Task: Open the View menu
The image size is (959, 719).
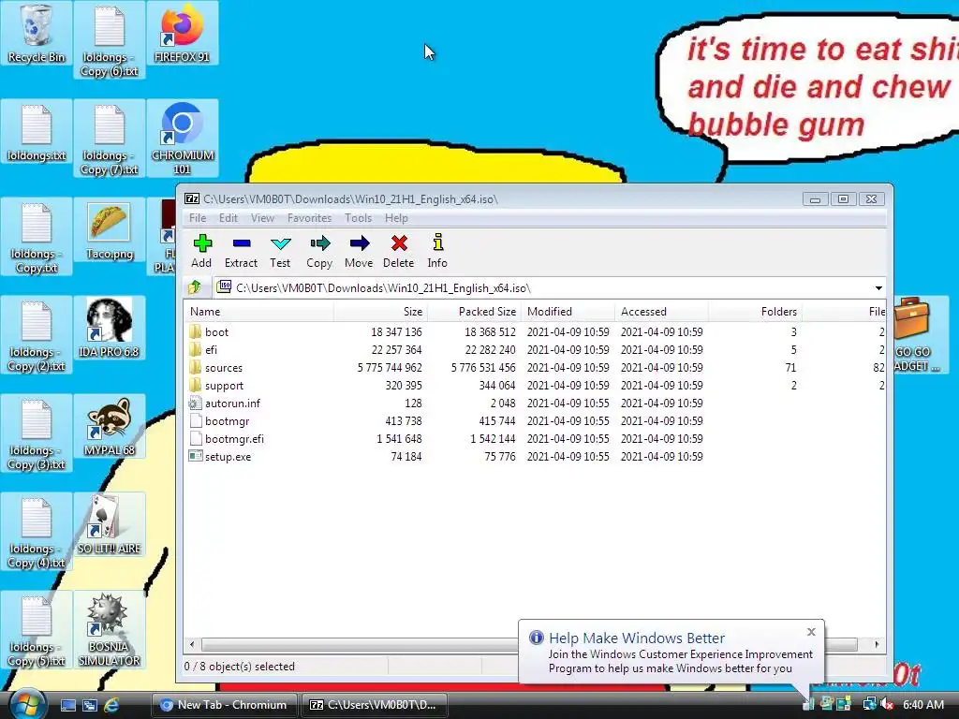Action: tap(262, 217)
